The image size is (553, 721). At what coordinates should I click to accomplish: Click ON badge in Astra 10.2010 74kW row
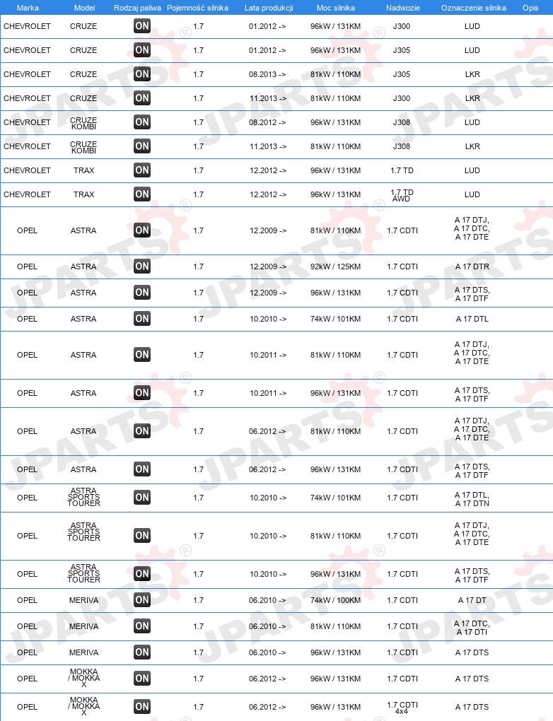click(142, 319)
